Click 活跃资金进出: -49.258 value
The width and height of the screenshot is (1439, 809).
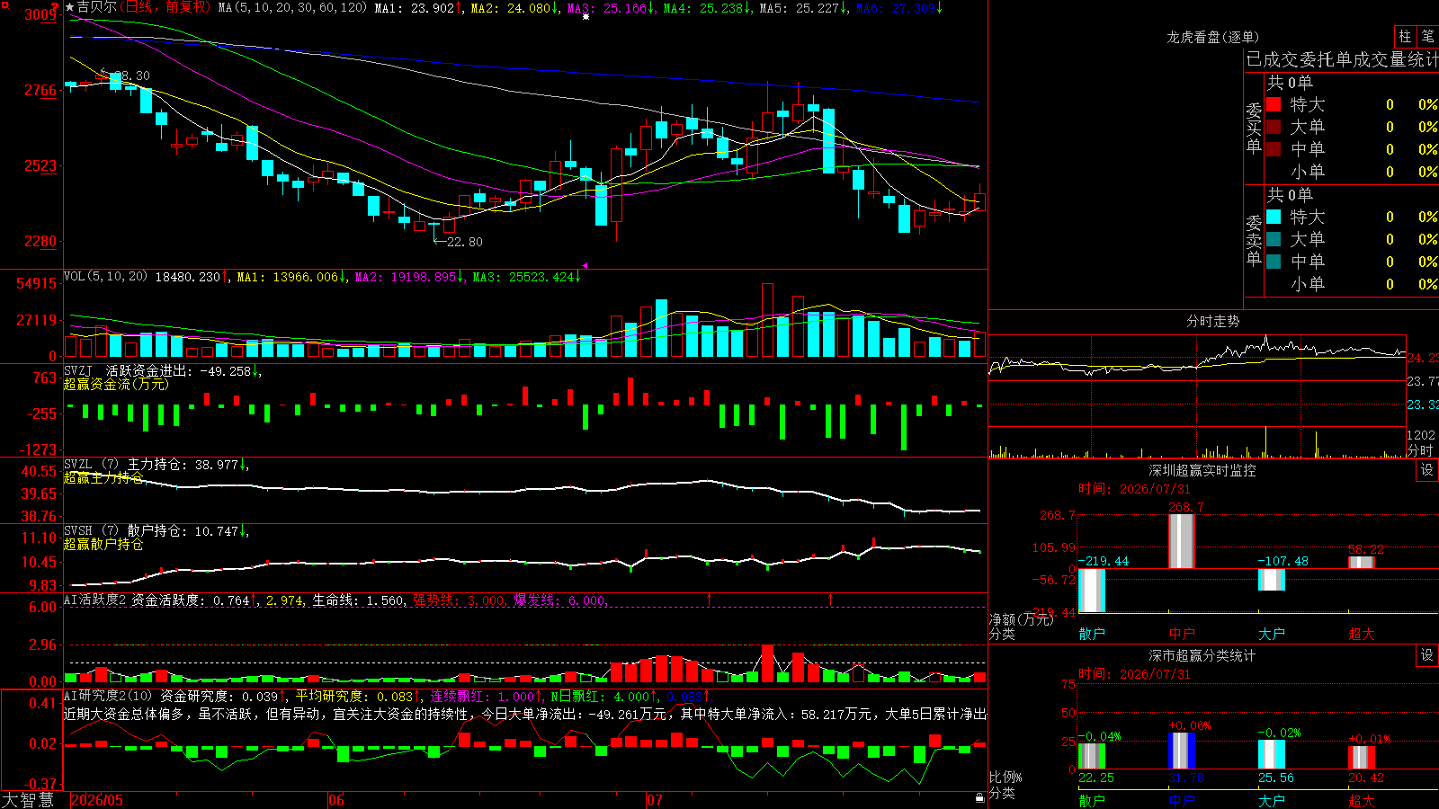(179, 370)
